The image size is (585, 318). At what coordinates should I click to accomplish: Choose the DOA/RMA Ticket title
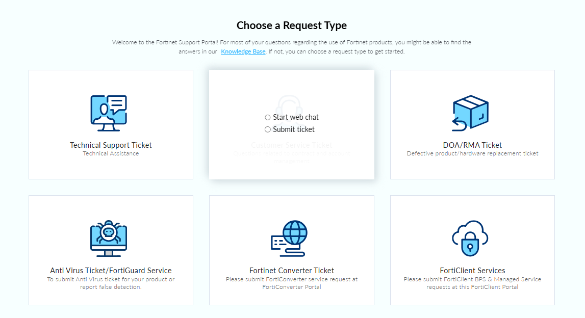click(x=472, y=145)
